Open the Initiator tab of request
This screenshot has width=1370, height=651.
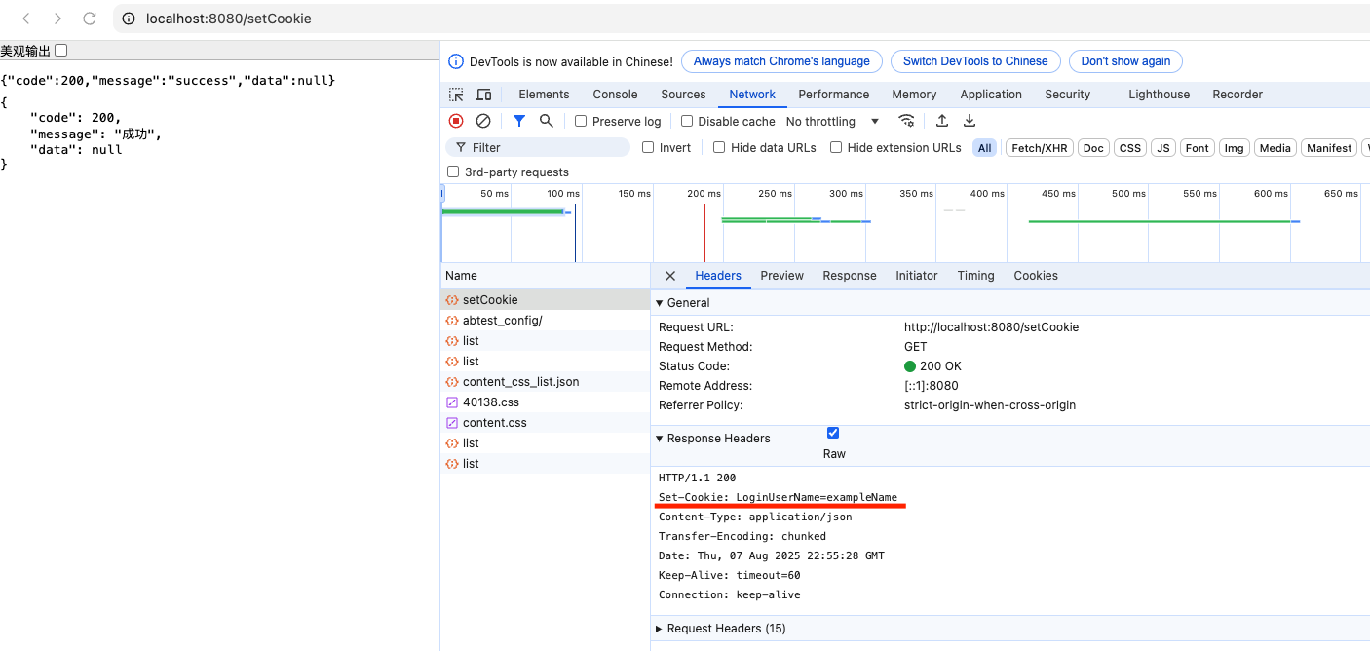917,276
